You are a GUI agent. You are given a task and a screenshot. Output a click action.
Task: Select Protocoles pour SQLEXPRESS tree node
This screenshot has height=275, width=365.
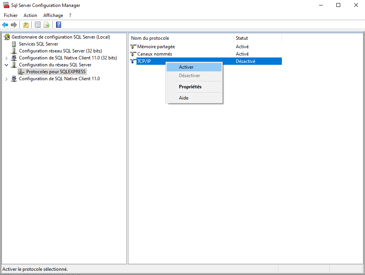56,72
